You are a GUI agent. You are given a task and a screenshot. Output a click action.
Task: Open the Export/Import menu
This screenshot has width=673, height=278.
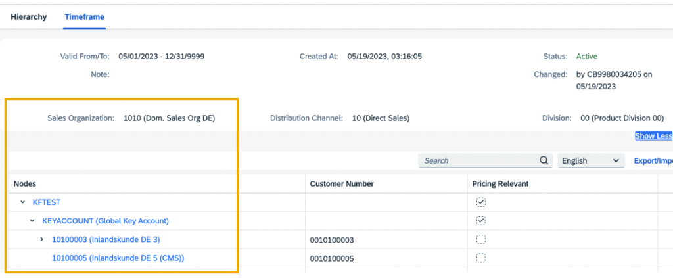pos(653,161)
